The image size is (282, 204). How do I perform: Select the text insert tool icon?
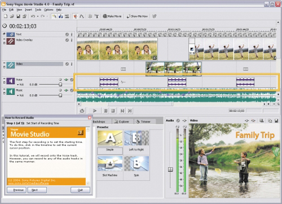96,16
